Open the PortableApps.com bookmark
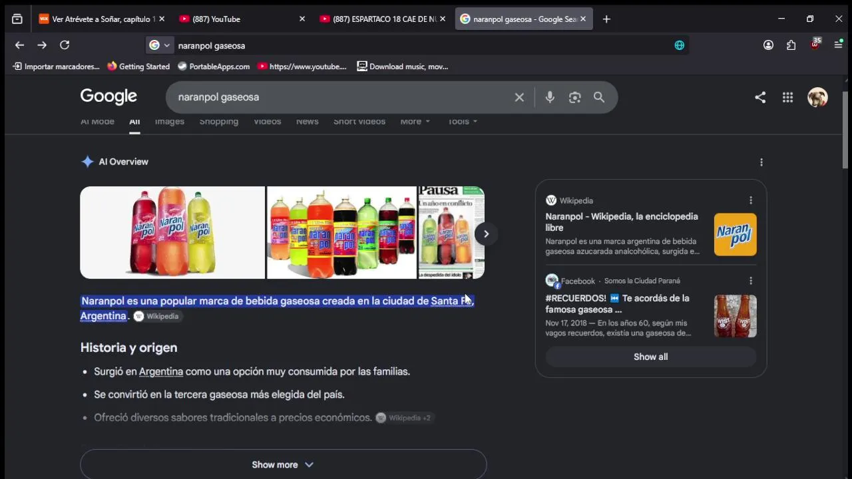 click(x=214, y=67)
